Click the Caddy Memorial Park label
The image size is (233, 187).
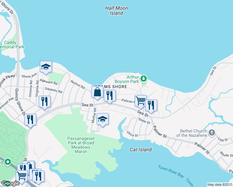(12, 45)
